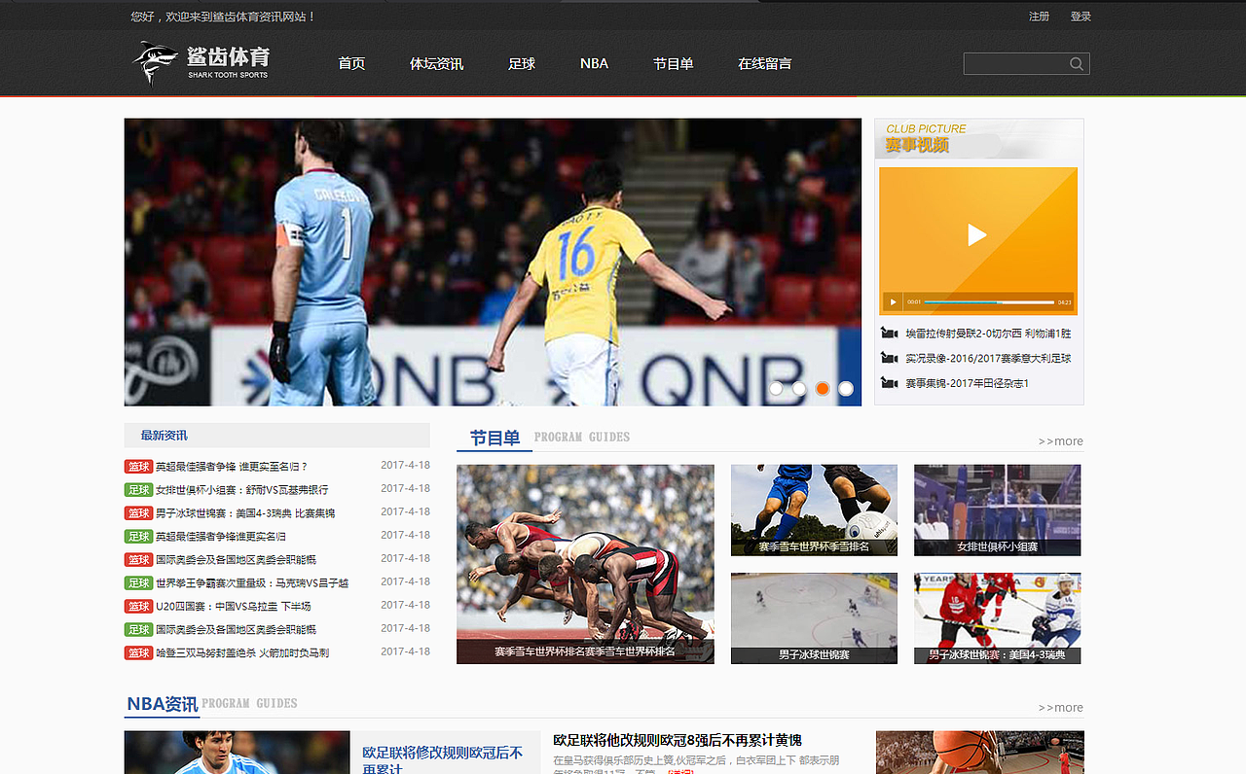Screen dimensions: 1246x774
Task: Click the 登录 link at top right
Action: coord(1081,17)
